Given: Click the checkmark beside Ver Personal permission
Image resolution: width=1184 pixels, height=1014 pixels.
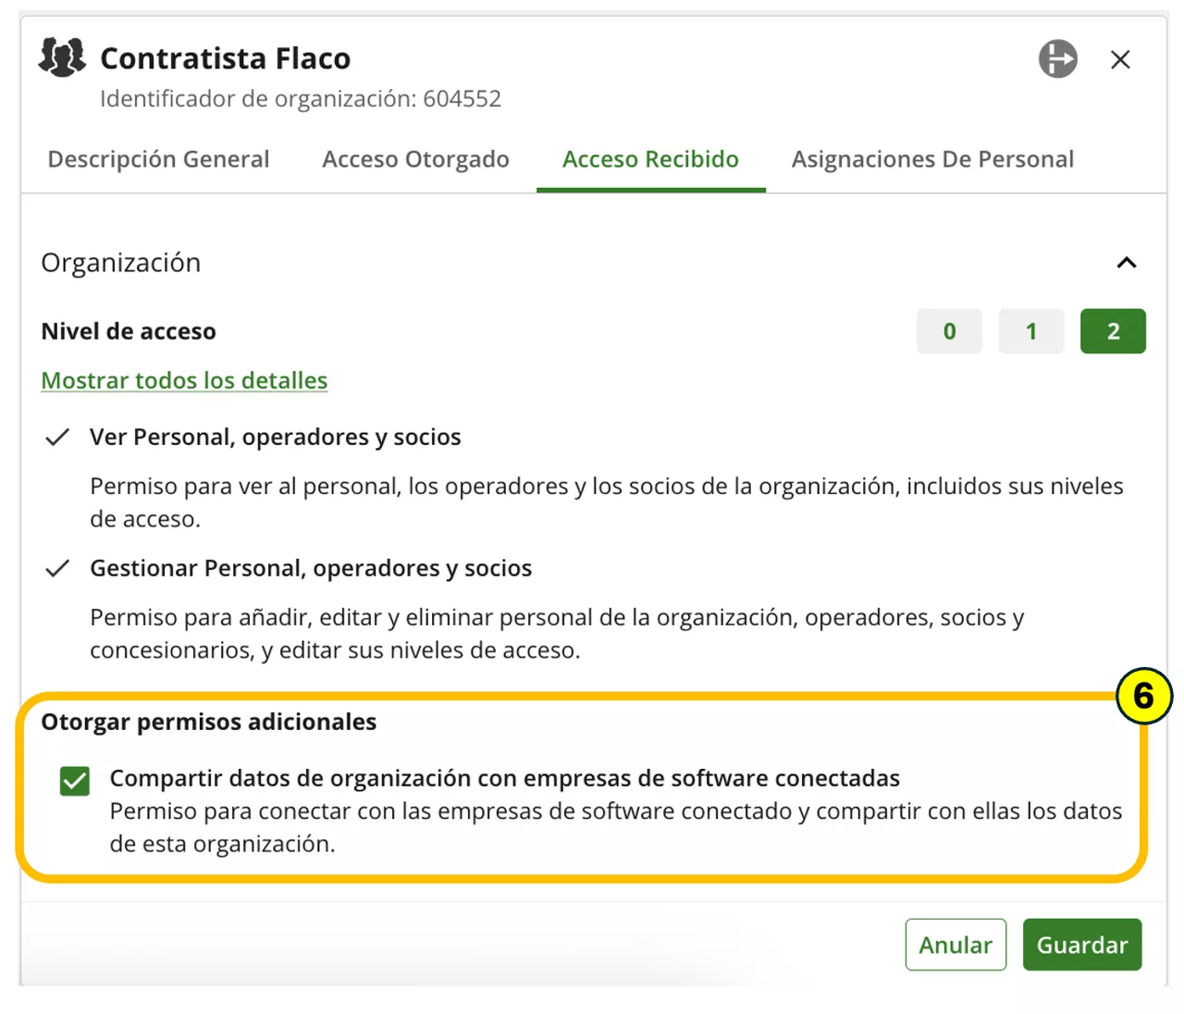Looking at the screenshot, I should tap(59, 436).
